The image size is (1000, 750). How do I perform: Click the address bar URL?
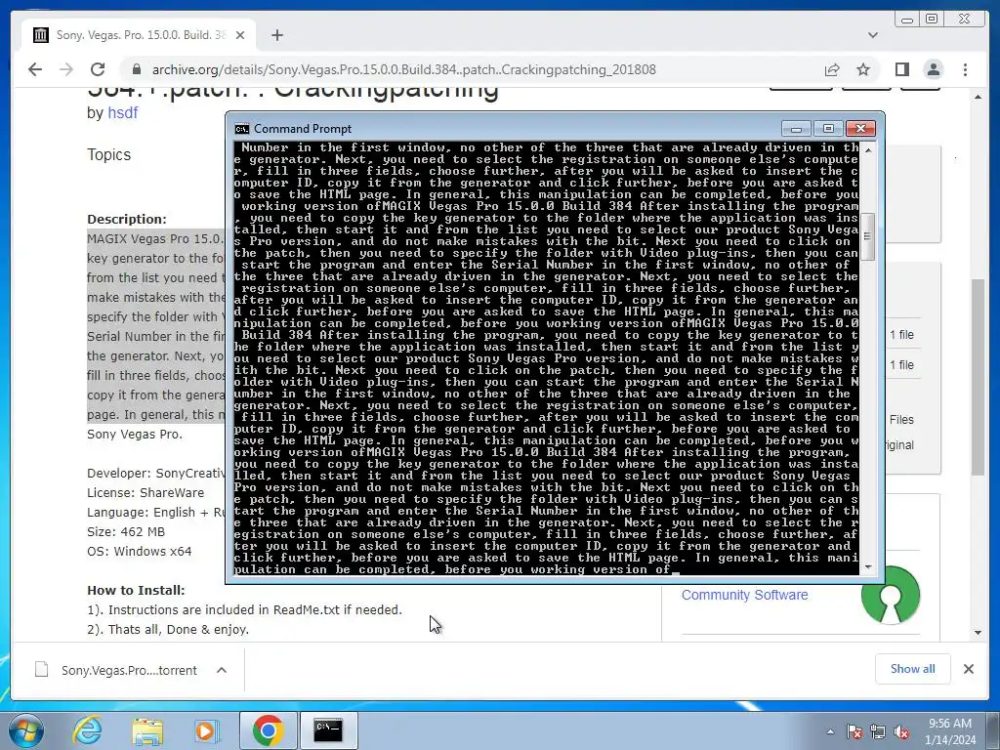tap(403, 69)
